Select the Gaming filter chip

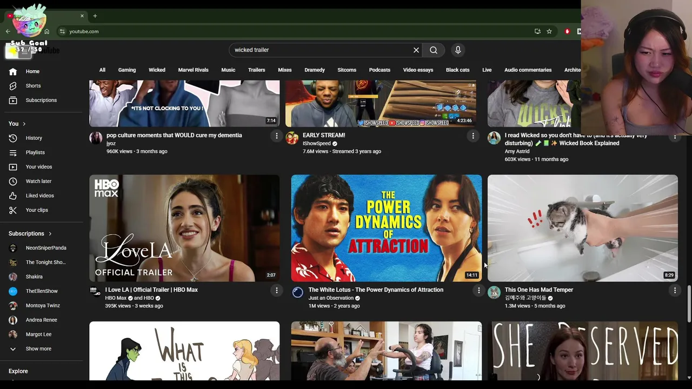click(127, 70)
